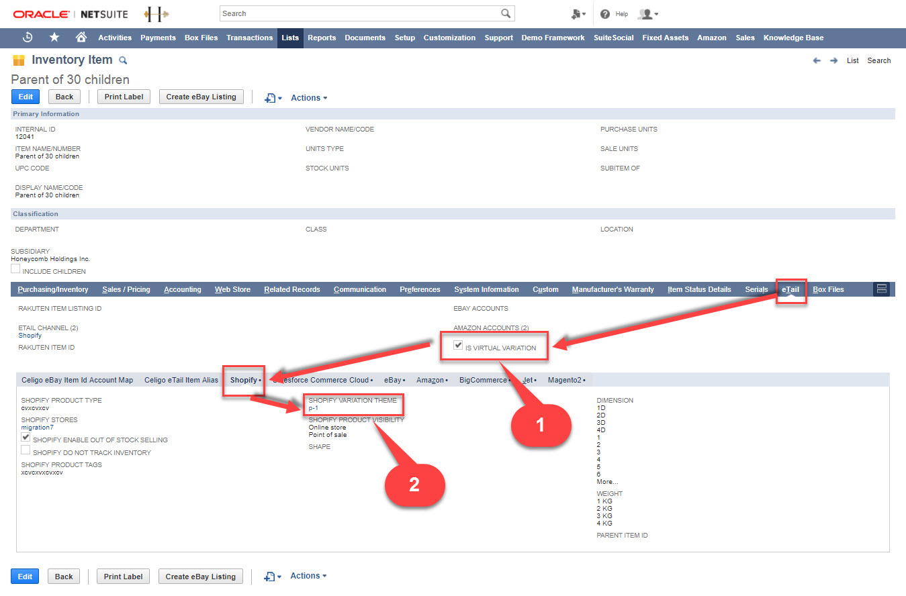This screenshot has height=596, width=906.
Task: Switch to Item Status Details tab
Action: click(699, 289)
